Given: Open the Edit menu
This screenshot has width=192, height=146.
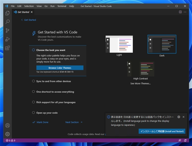Looking at the screenshot, I should (19, 6).
